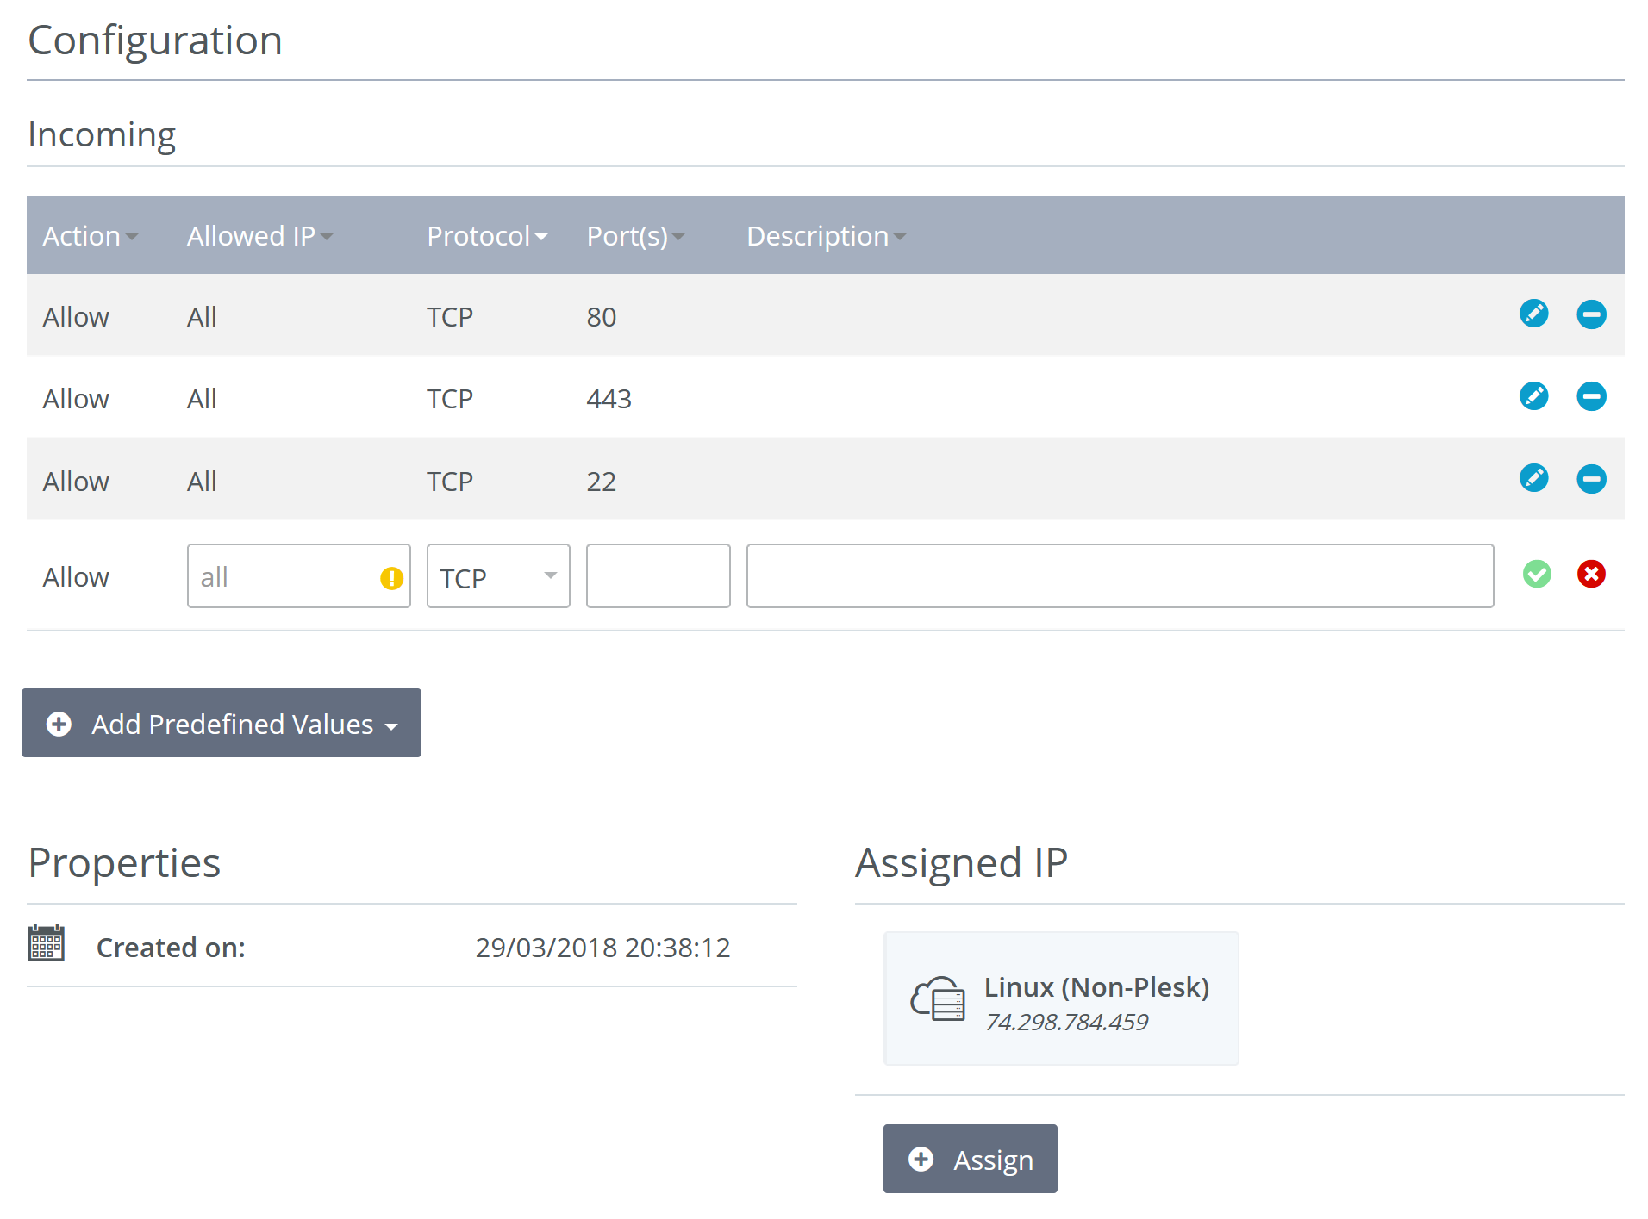Click the Description text field
The image size is (1648, 1219).
tap(1119, 576)
